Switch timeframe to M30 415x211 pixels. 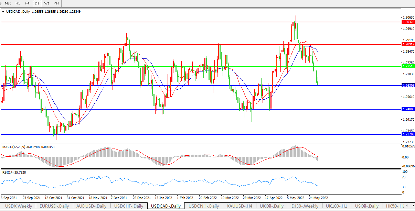tap(8, 3)
